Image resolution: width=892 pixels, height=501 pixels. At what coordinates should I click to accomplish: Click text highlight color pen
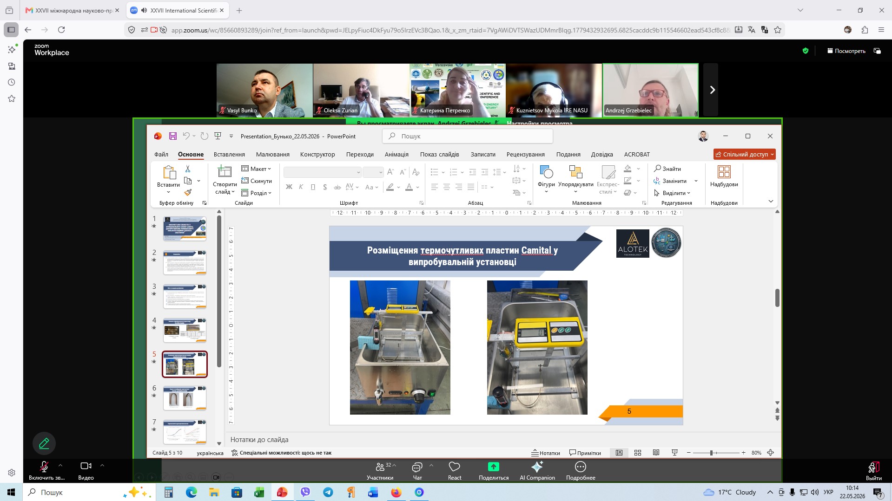[390, 187]
